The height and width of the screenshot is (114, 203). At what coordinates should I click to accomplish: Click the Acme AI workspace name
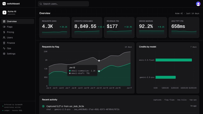click(x=12, y=11)
